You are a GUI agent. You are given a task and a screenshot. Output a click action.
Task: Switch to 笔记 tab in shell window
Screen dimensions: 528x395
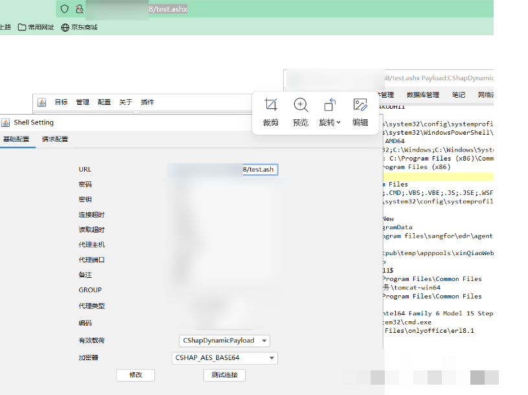[459, 95]
